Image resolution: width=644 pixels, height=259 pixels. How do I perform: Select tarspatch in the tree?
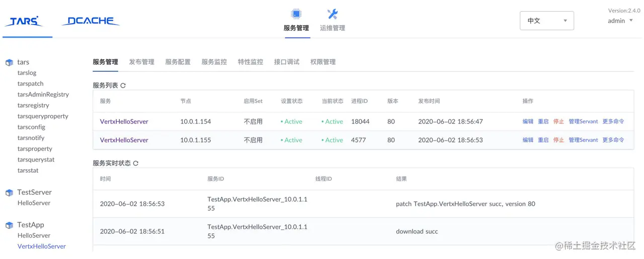click(x=31, y=84)
